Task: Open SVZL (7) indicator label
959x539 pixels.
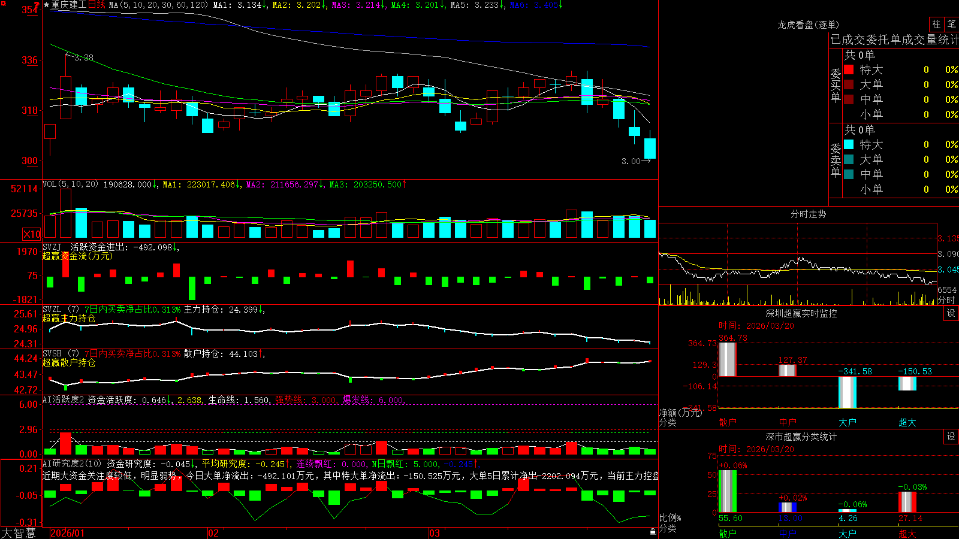Action: [61, 310]
